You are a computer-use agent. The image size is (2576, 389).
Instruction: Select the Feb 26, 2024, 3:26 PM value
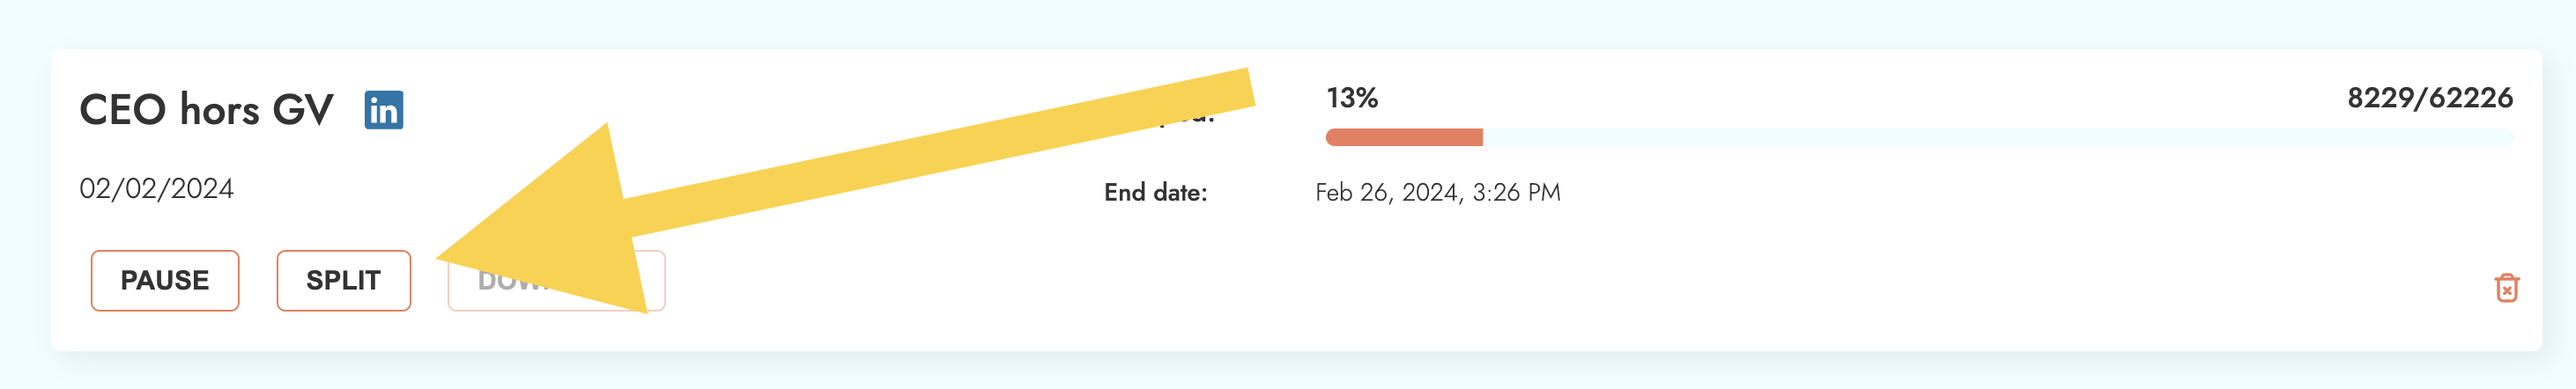[x=1437, y=193]
